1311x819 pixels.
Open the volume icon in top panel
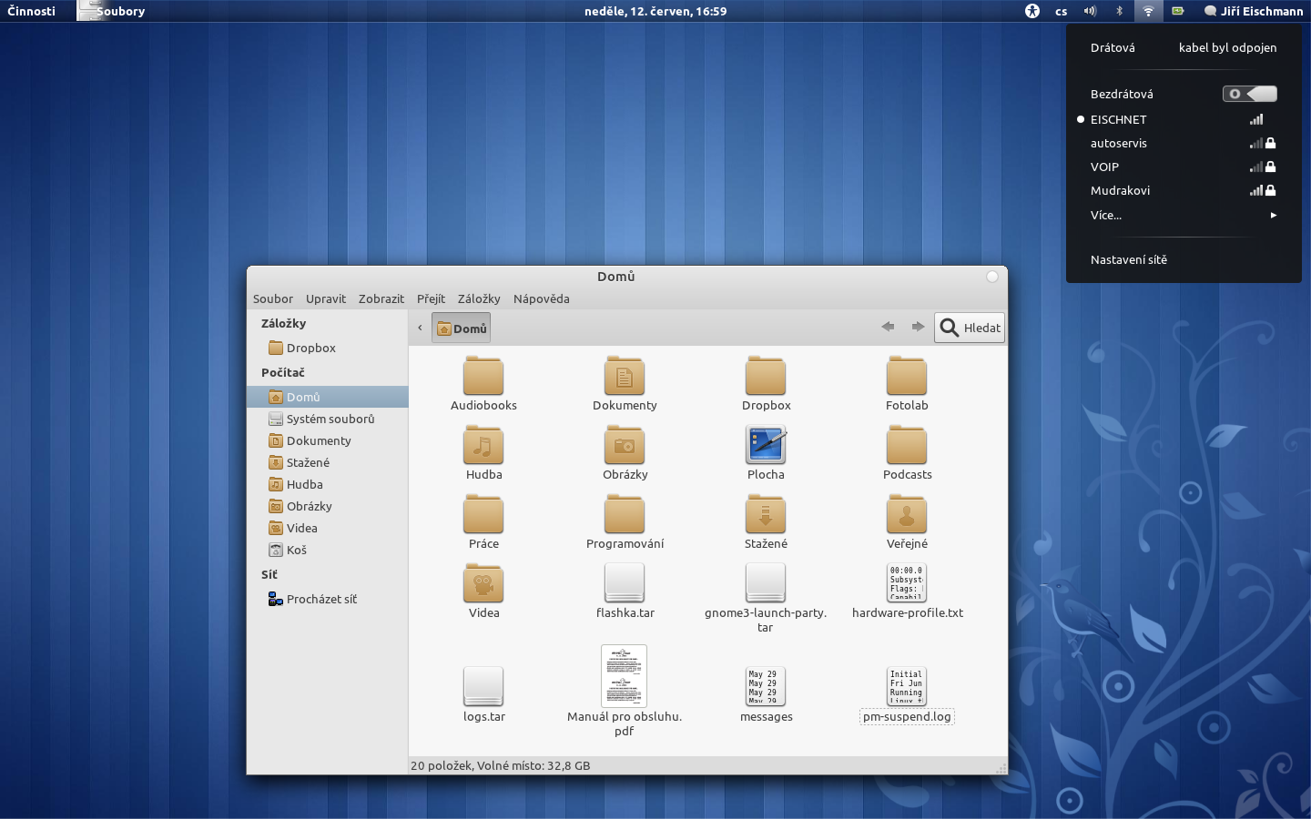coord(1090,11)
